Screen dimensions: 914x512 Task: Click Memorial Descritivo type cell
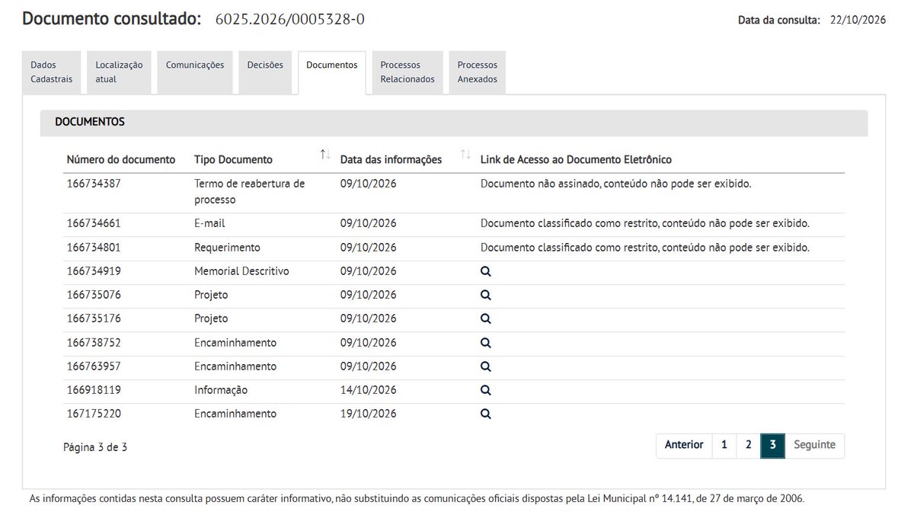pos(241,271)
